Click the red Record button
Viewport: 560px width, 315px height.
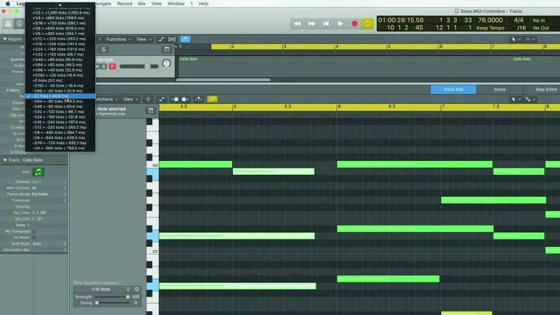tap(354, 24)
